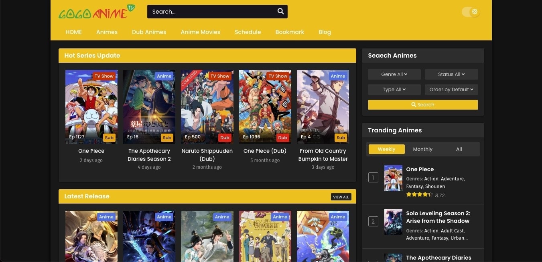Open the Animes menu item
The image size is (542, 262).
click(107, 32)
